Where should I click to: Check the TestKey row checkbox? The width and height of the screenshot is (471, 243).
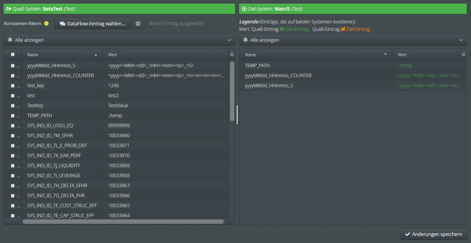click(x=13, y=105)
